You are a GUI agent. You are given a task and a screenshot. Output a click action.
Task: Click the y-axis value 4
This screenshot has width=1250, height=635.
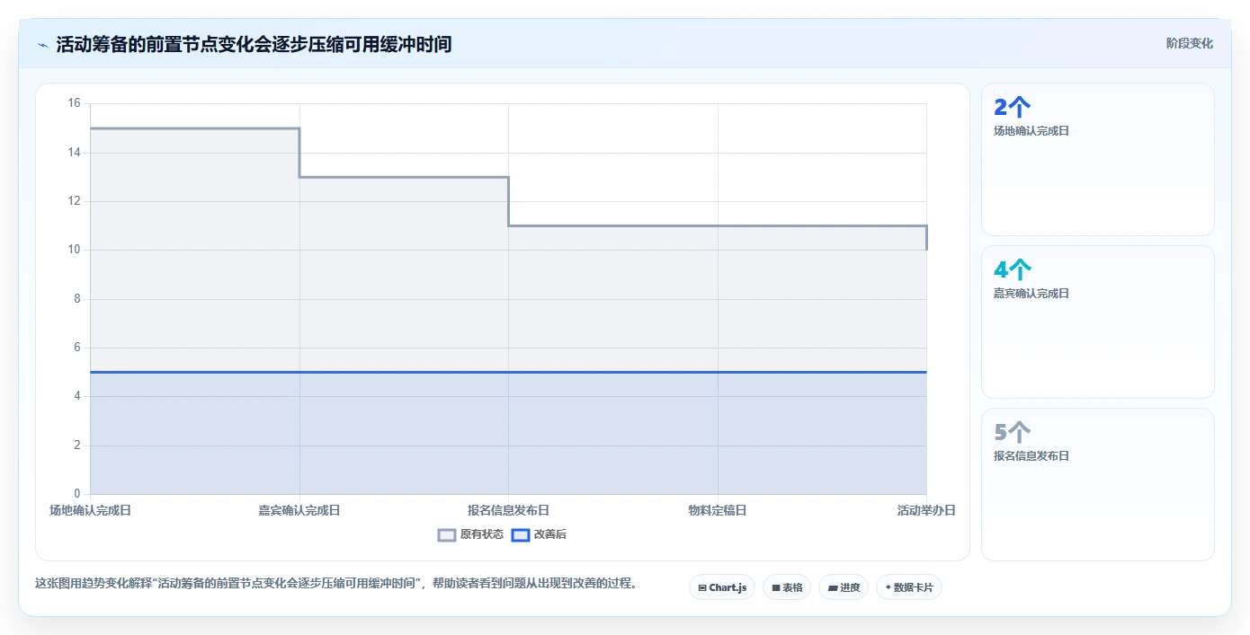click(x=76, y=396)
